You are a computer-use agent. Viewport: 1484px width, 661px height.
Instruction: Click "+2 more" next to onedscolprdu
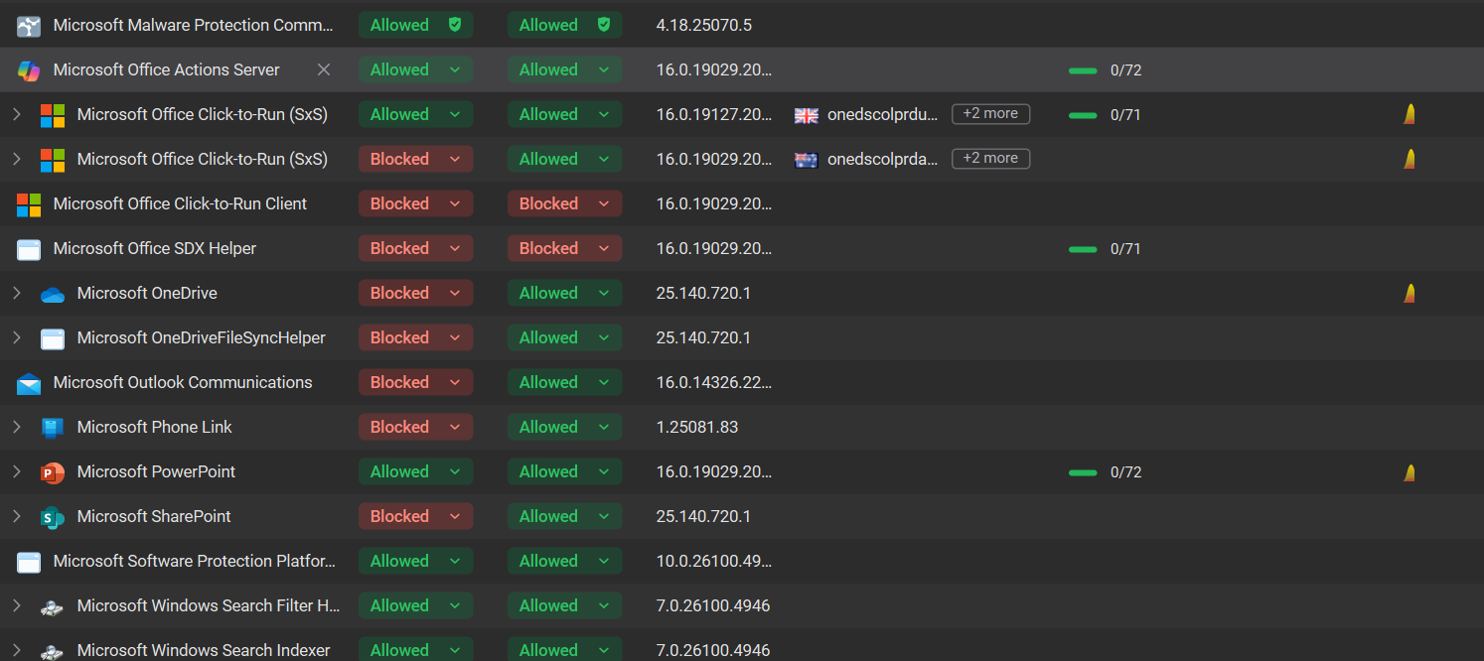pos(990,114)
